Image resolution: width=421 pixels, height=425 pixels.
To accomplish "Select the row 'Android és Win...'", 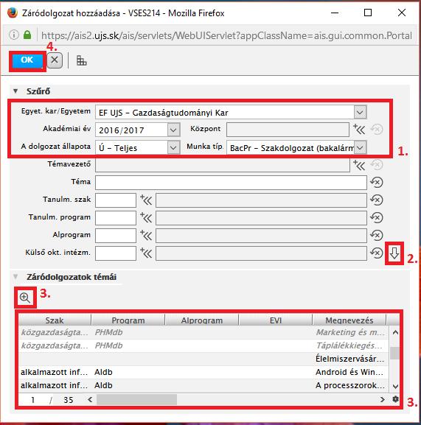I will click(x=203, y=372).
